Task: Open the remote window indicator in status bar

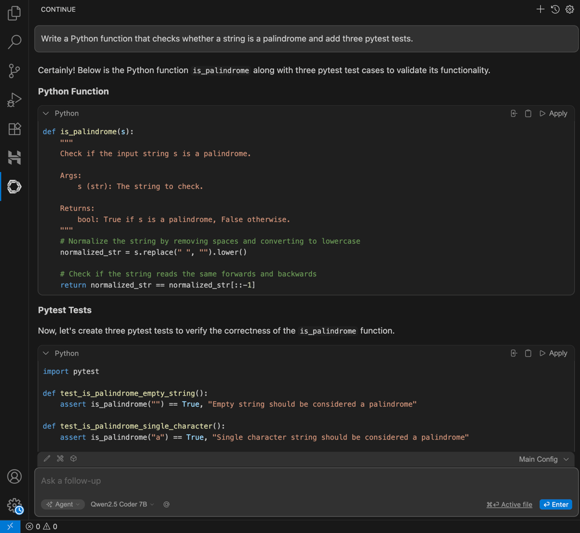Action: (10, 526)
